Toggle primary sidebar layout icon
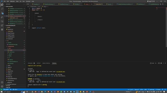 tap(148, 1)
